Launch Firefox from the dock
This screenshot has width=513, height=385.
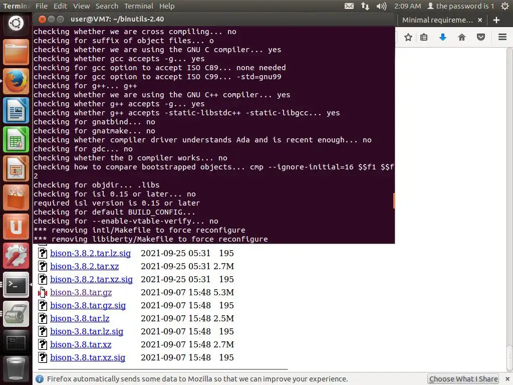[16, 81]
